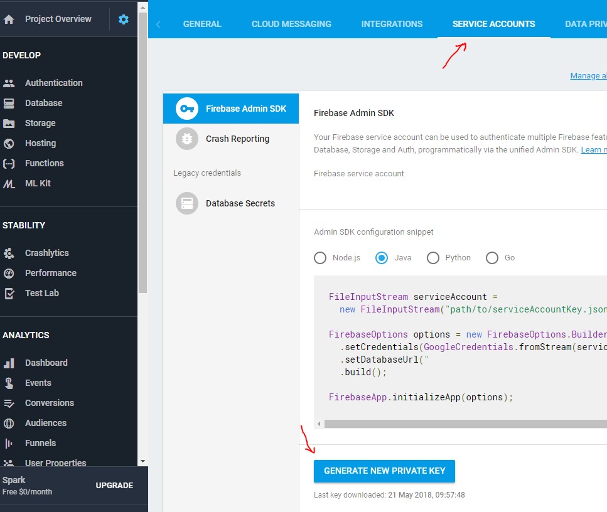Open Authentication in the sidebar
Screen dimensions: 607x512
54,83
